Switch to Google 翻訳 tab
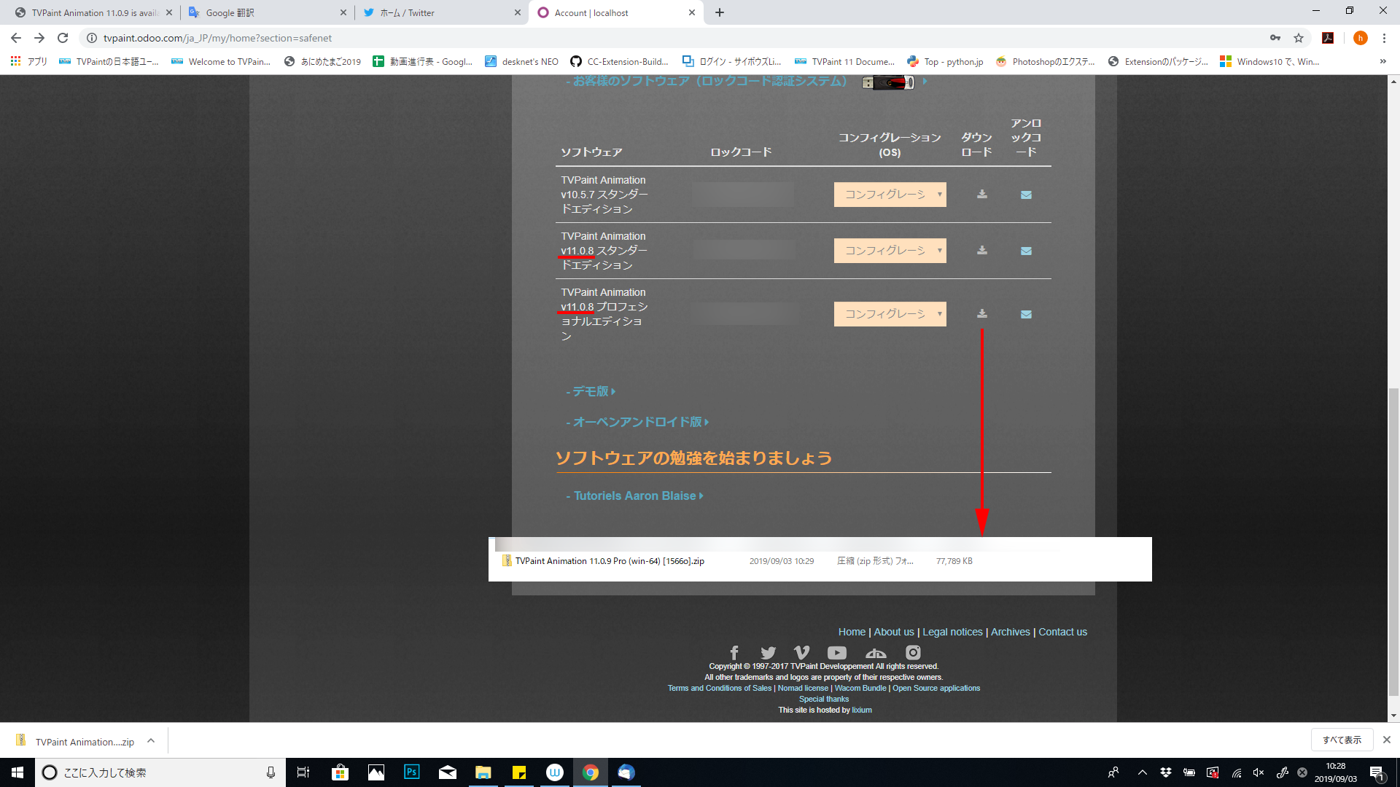 (x=266, y=12)
